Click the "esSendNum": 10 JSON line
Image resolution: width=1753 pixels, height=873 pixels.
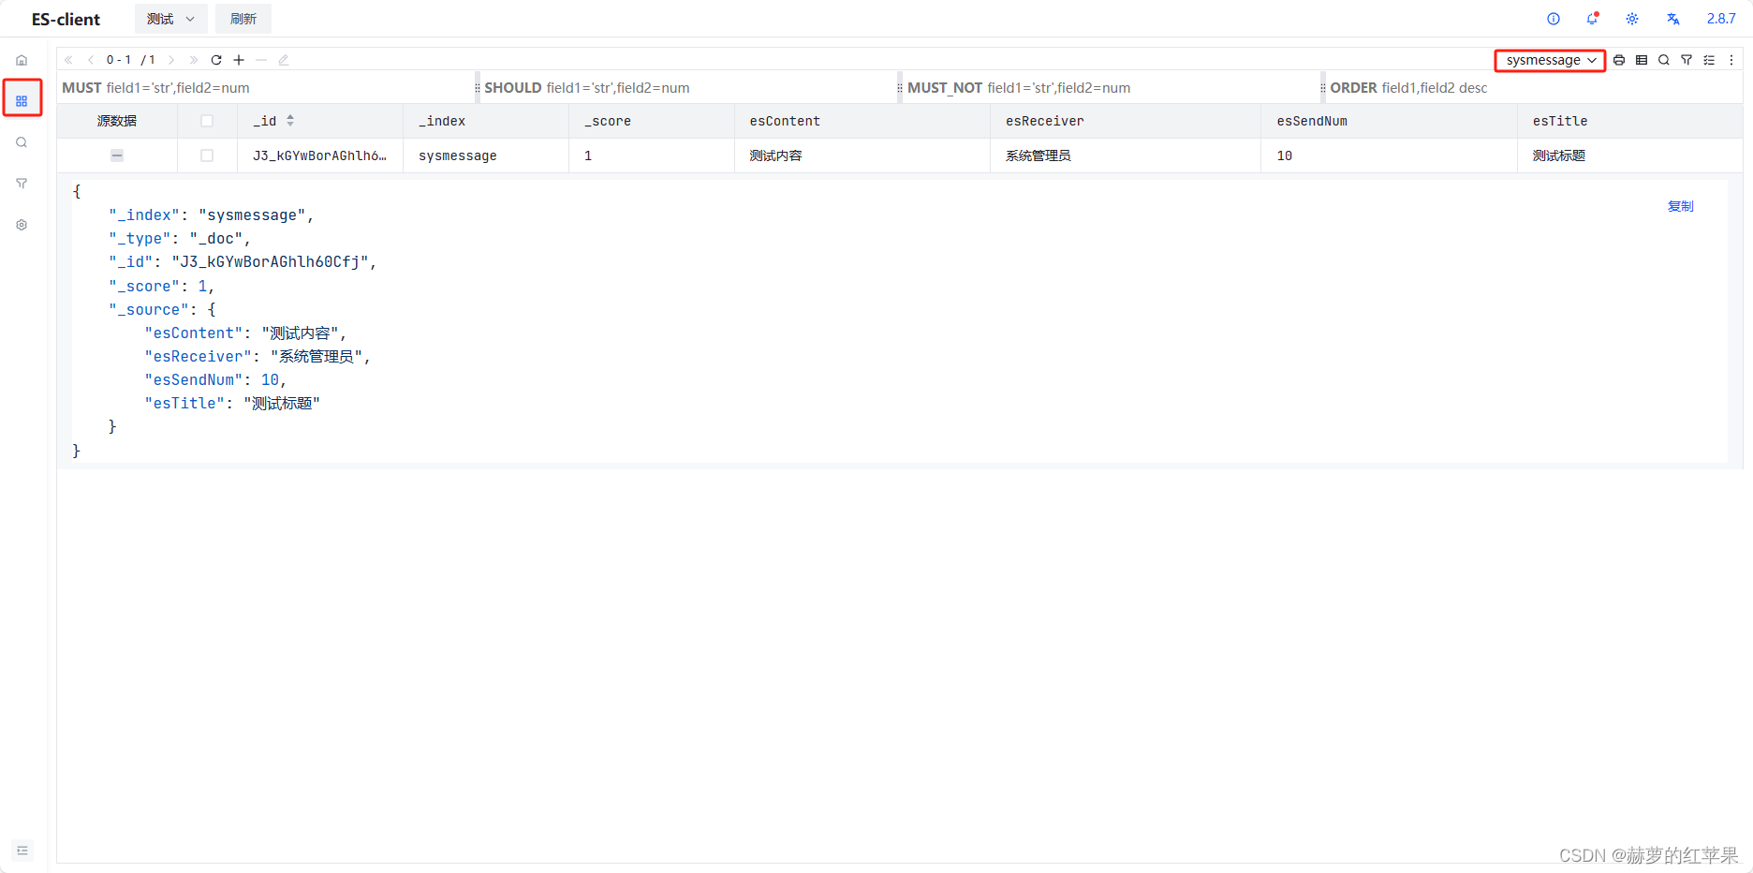(215, 380)
